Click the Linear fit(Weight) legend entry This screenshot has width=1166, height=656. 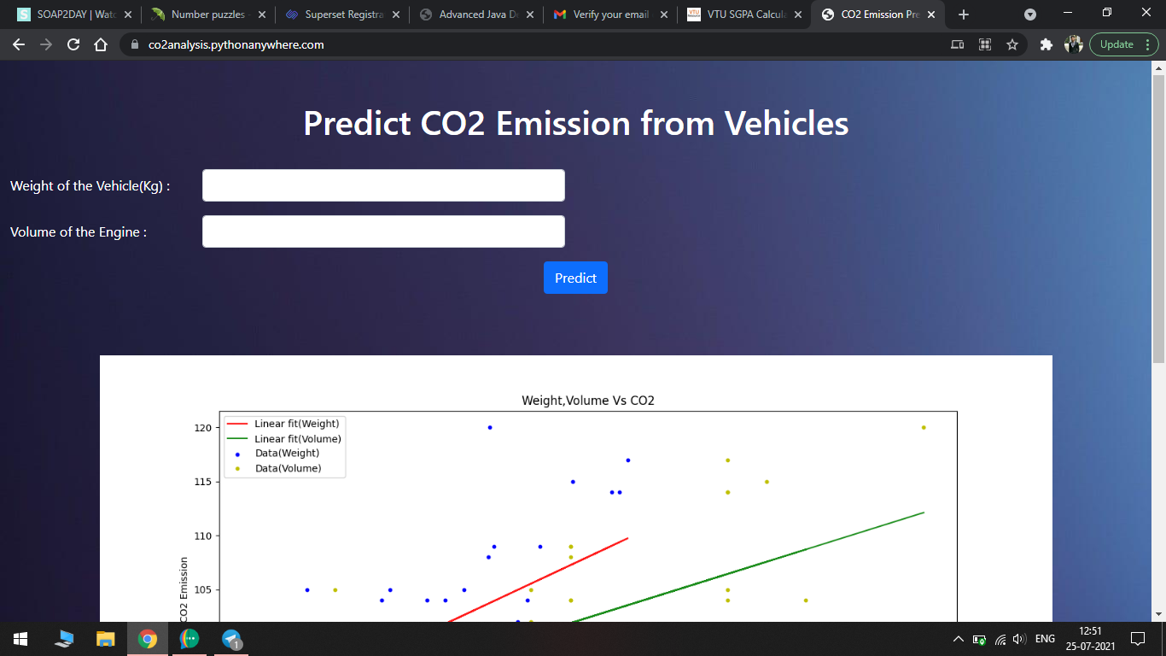283,424
